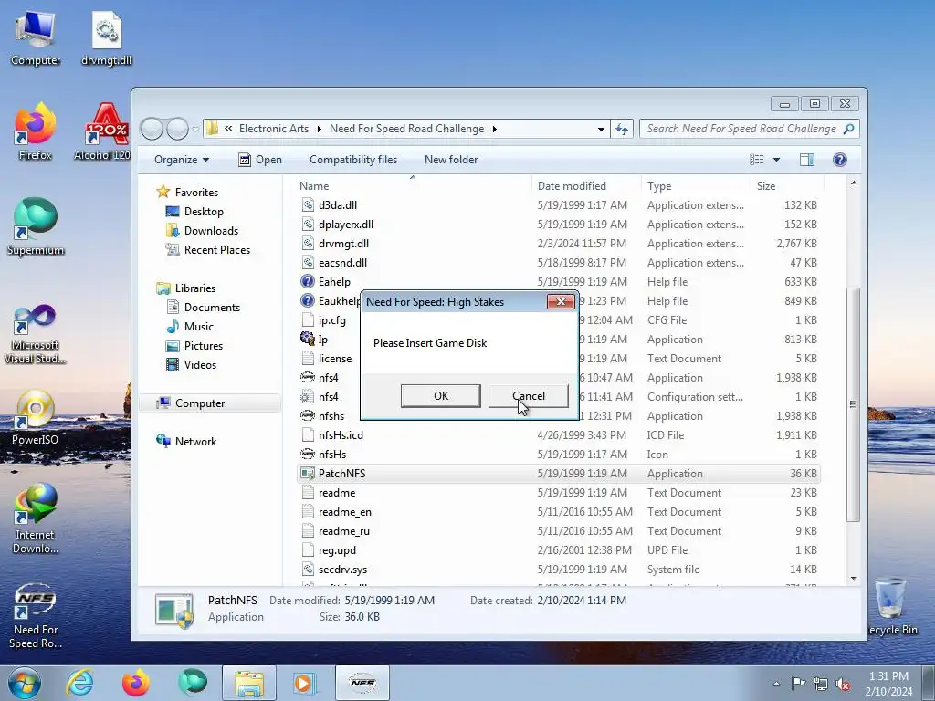Viewport: 935px width, 701px height.
Task: Show hidden tray icons arrow
Action: 776,684
